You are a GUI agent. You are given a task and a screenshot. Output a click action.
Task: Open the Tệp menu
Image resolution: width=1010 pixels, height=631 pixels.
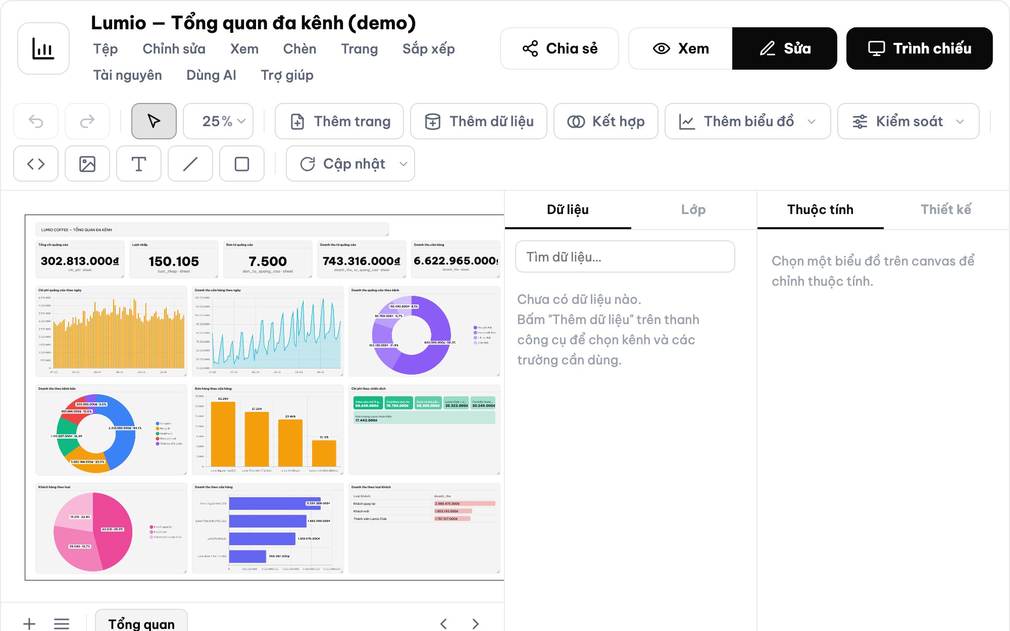(x=106, y=49)
